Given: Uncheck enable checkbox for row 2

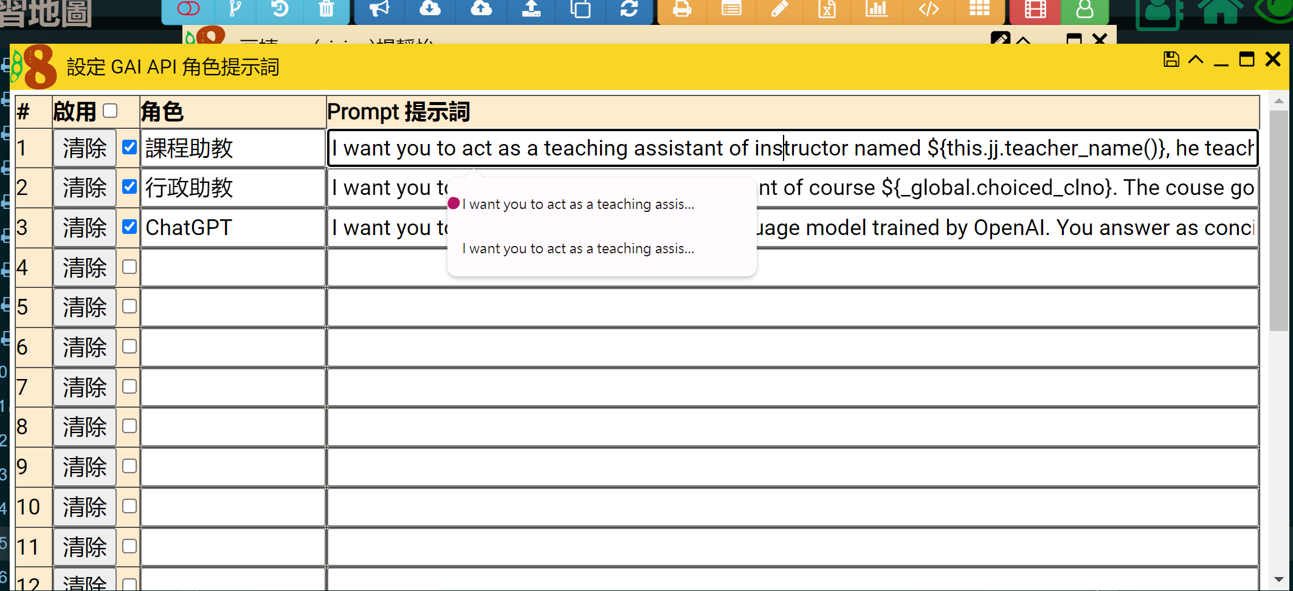Looking at the screenshot, I should pyautogui.click(x=129, y=186).
